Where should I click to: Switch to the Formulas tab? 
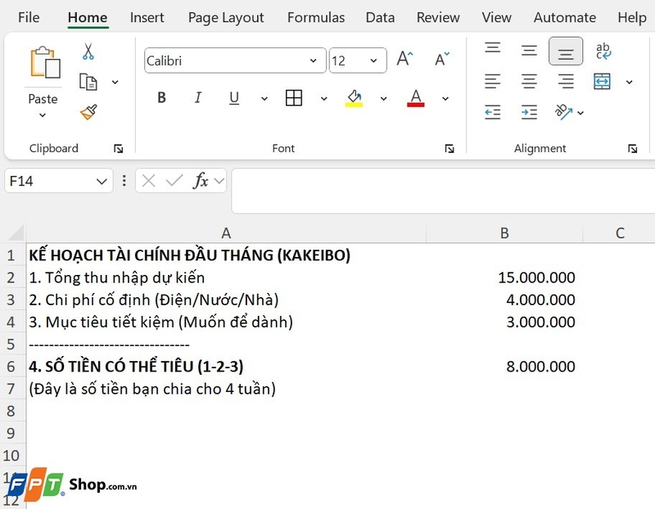(316, 17)
